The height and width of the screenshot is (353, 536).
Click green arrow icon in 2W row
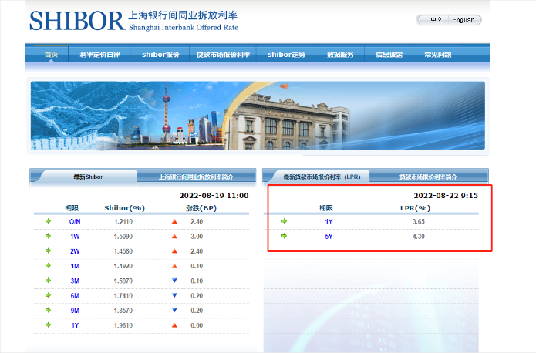[x=48, y=250]
